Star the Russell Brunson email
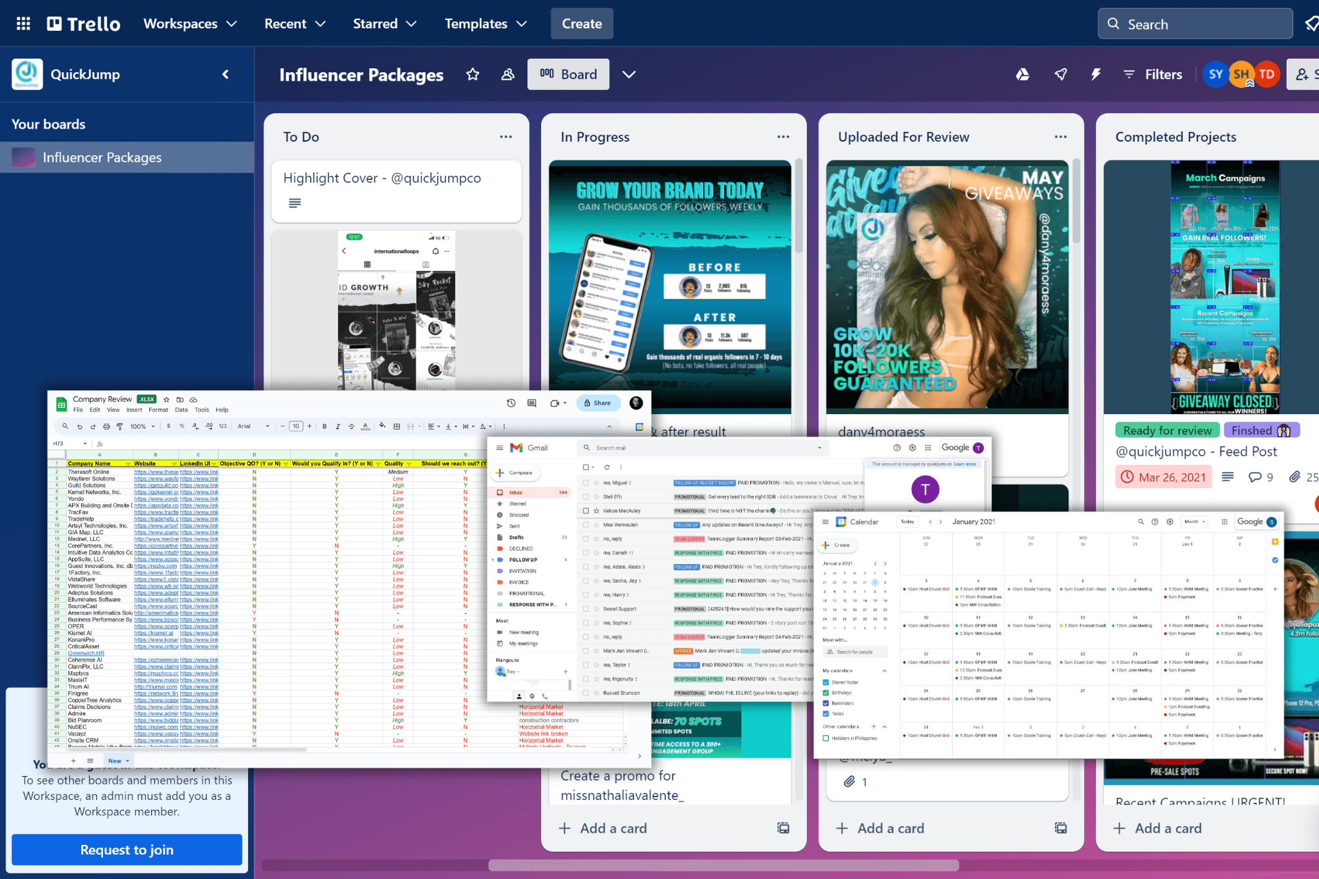The height and width of the screenshot is (879, 1319). 596,693
